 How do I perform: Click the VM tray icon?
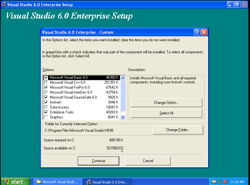coord(214,182)
